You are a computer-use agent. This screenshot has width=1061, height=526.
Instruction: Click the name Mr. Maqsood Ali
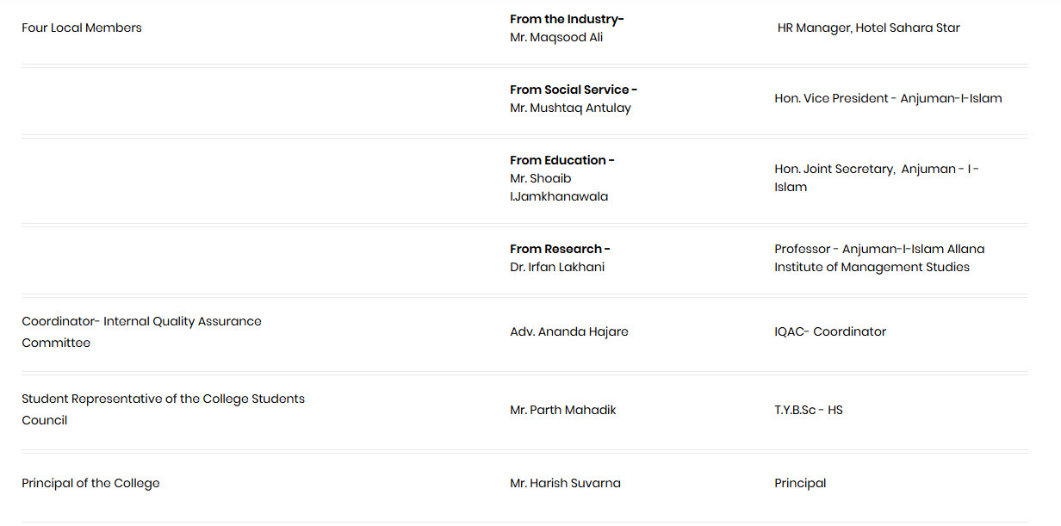556,37
